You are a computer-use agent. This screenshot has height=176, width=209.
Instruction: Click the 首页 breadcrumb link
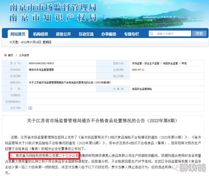tap(11, 55)
